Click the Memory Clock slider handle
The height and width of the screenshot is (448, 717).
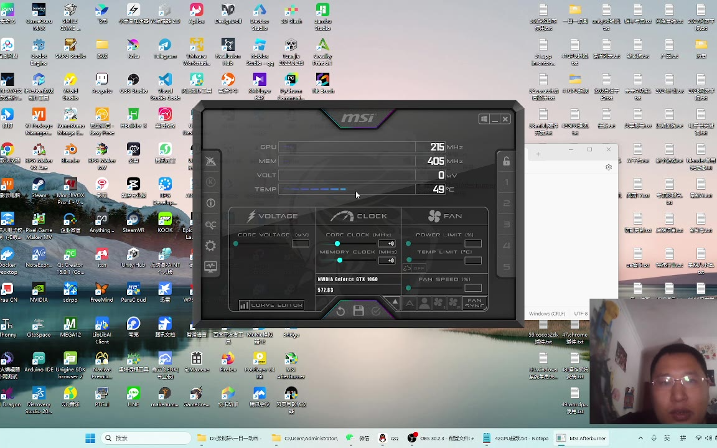pos(339,260)
